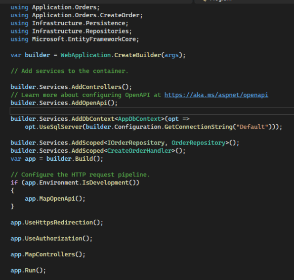Click the args parameter

[x=171, y=55]
